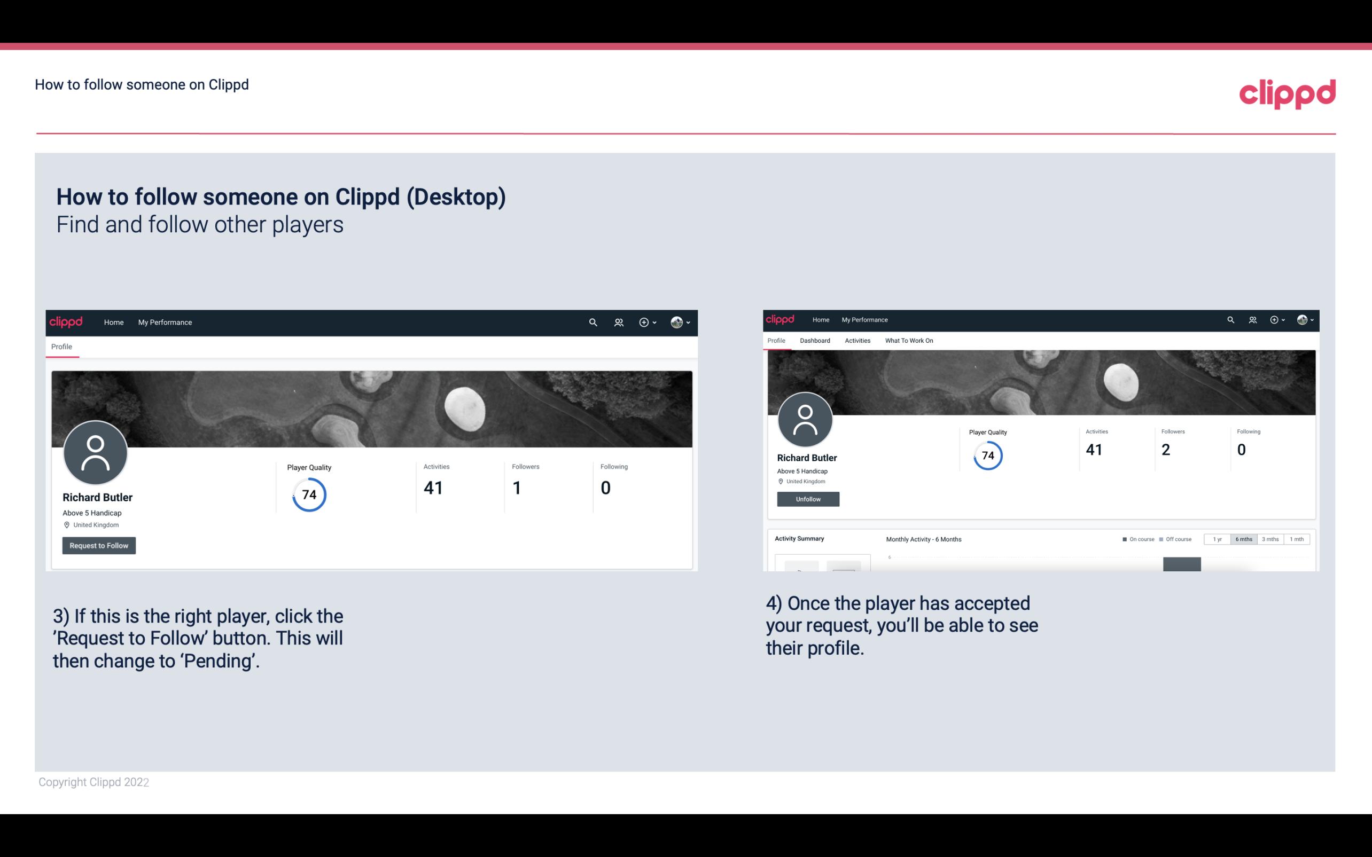Toggle the 6 months activity view

[x=1244, y=538]
